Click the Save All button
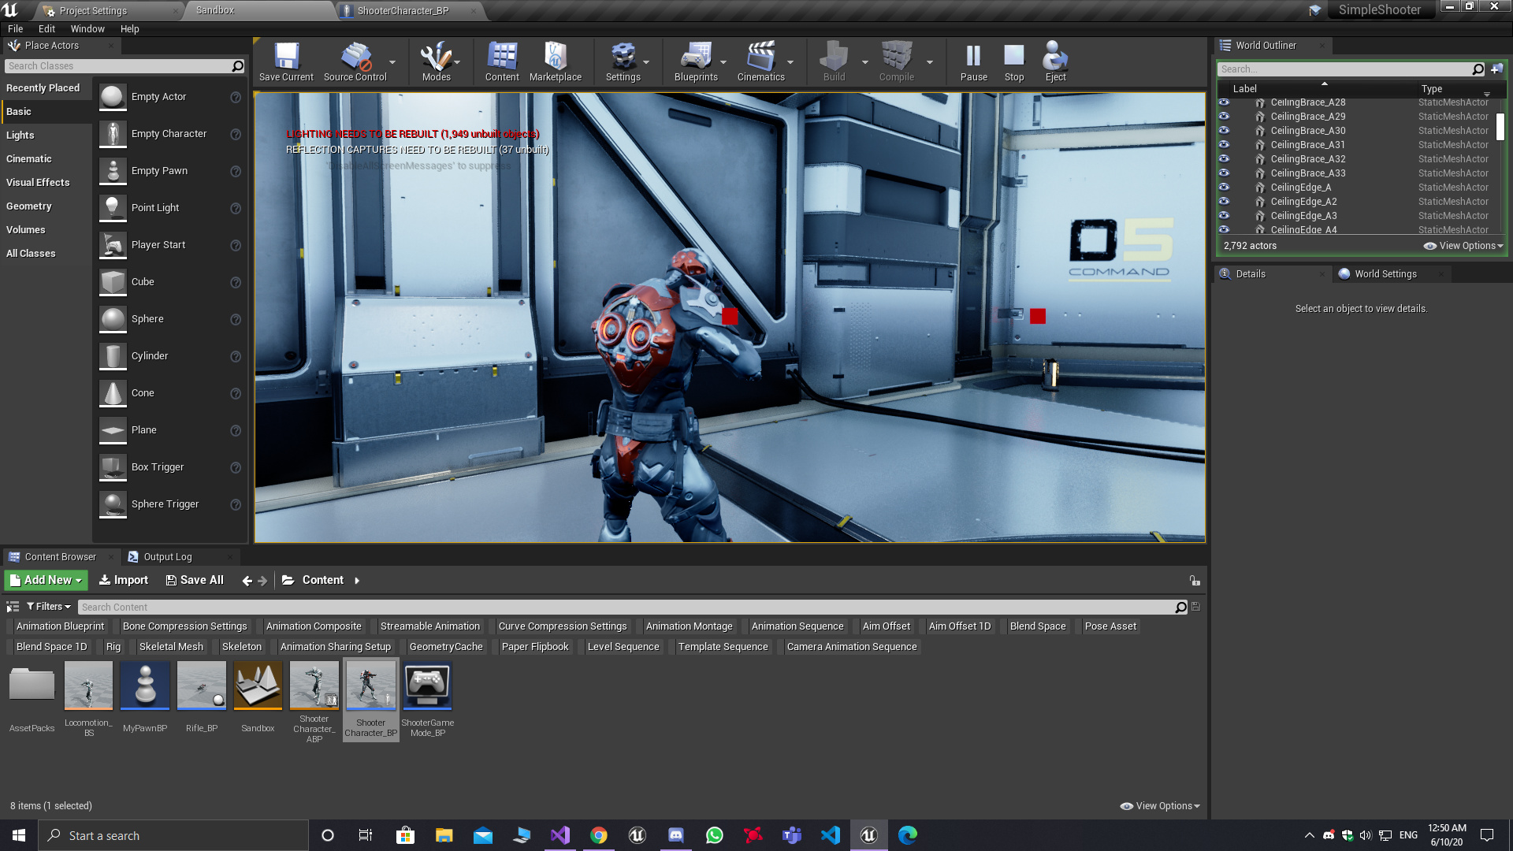 [194, 580]
